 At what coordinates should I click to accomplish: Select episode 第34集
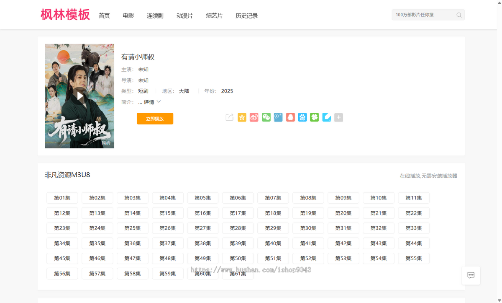tap(62, 243)
